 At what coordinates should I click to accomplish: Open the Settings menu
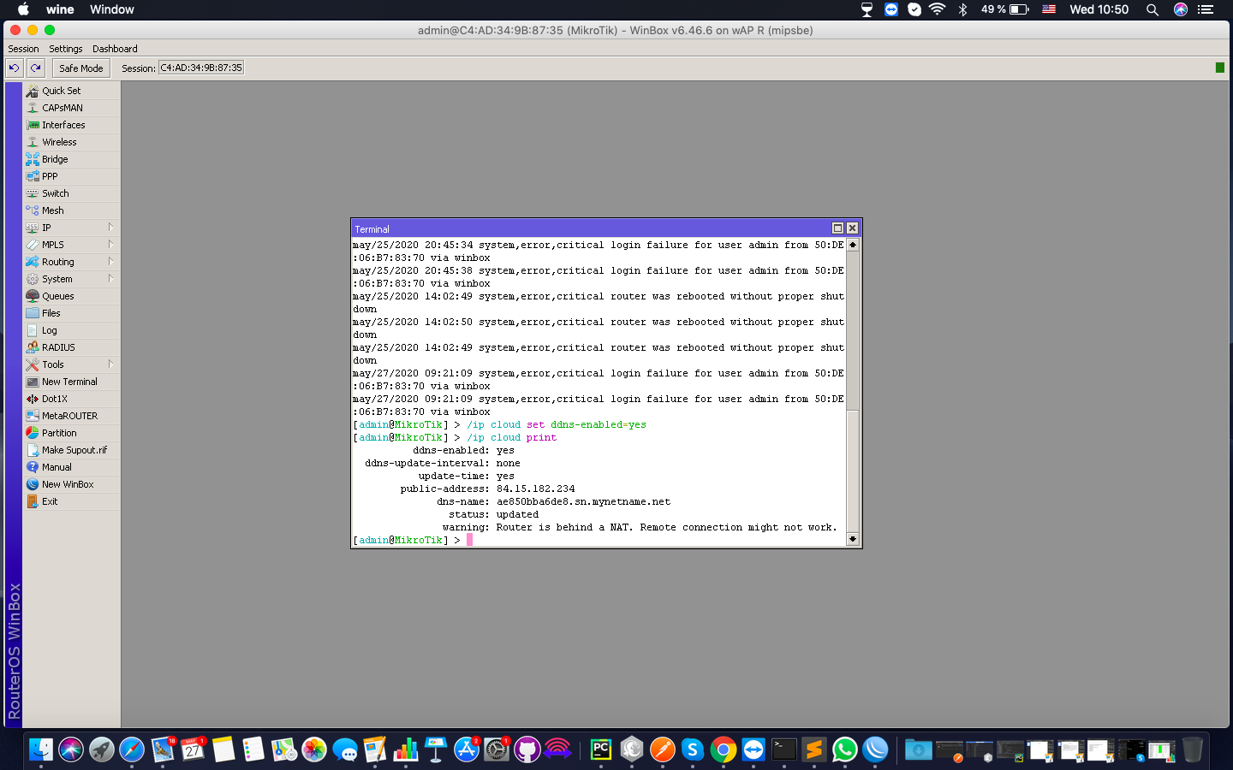pyautogui.click(x=65, y=49)
